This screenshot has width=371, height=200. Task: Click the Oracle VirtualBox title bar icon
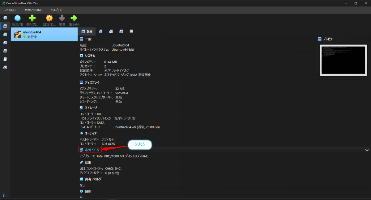(3, 3)
